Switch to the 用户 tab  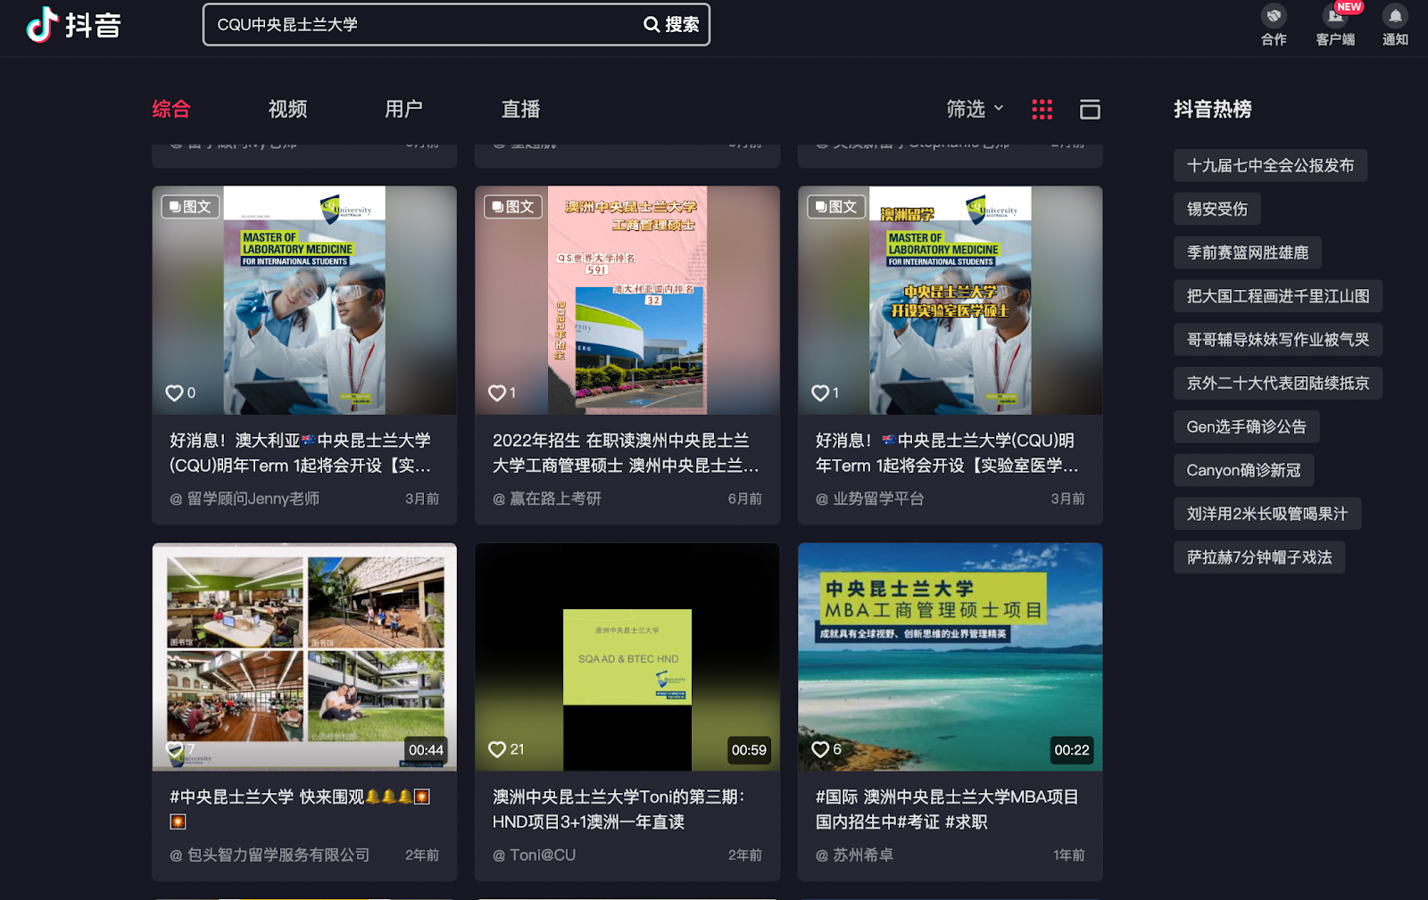403,109
